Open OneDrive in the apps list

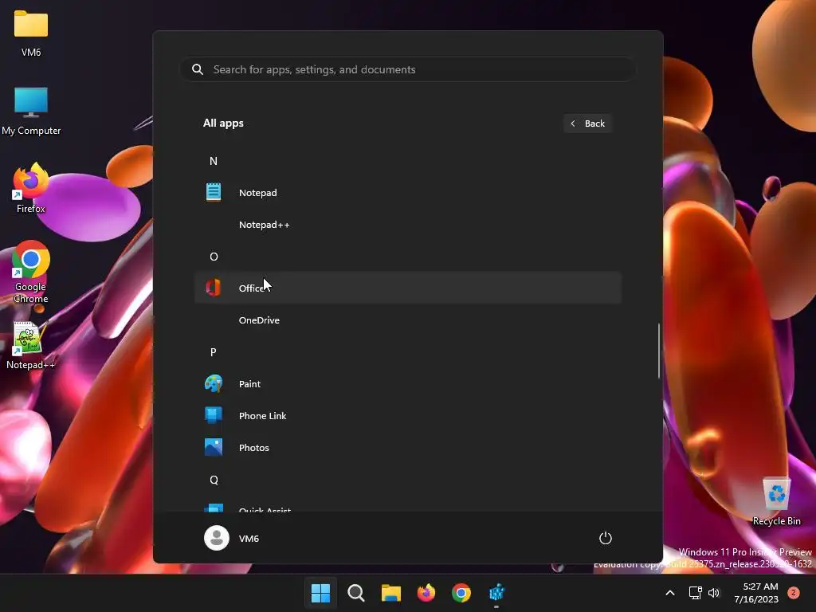[407, 320]
